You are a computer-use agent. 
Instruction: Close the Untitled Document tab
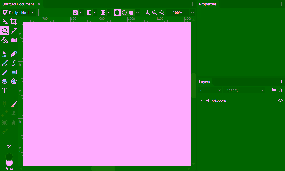point(39,4)
